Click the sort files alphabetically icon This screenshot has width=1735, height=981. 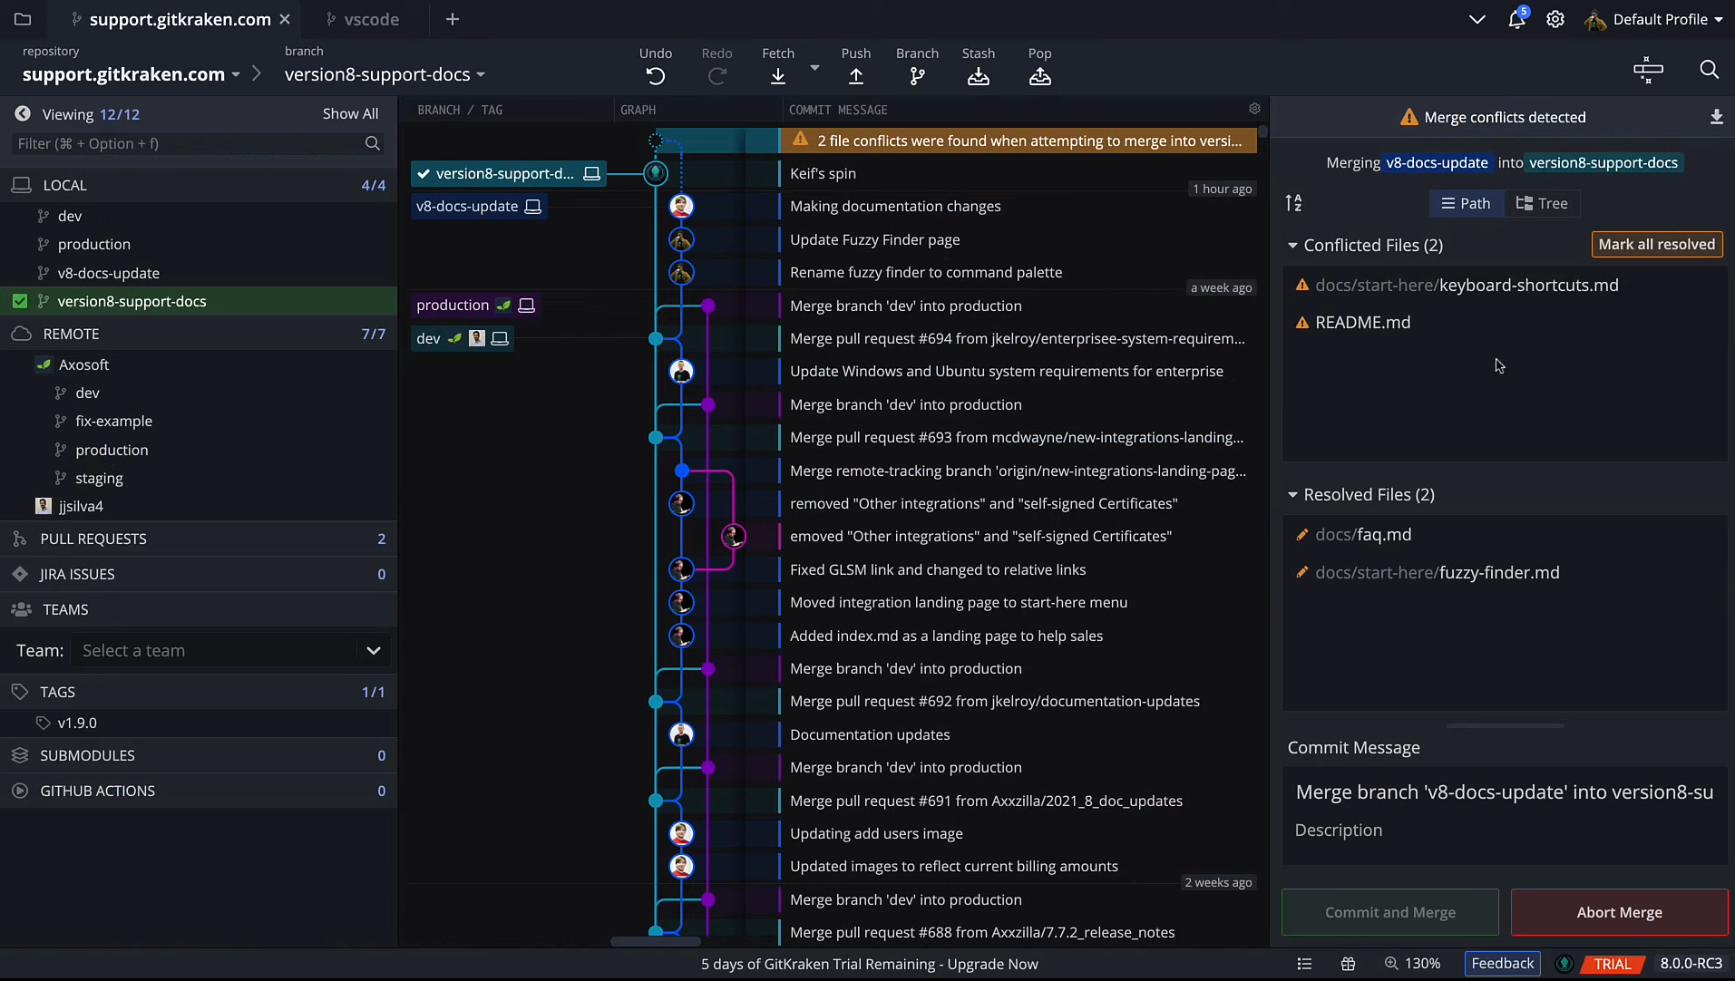tap(1293, 203)
